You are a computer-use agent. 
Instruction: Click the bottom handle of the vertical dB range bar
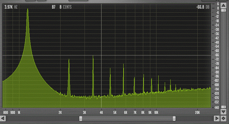click(223, 107)
